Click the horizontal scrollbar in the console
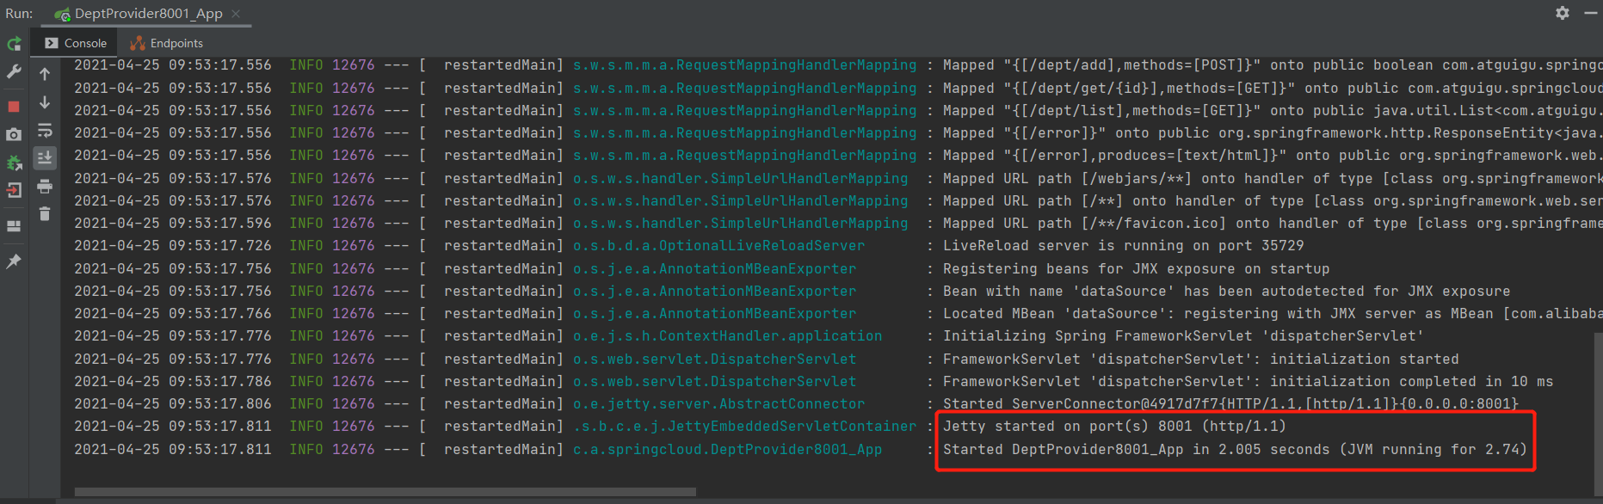Viewport: 1603px width, 504px height. (x=385, y=492)
